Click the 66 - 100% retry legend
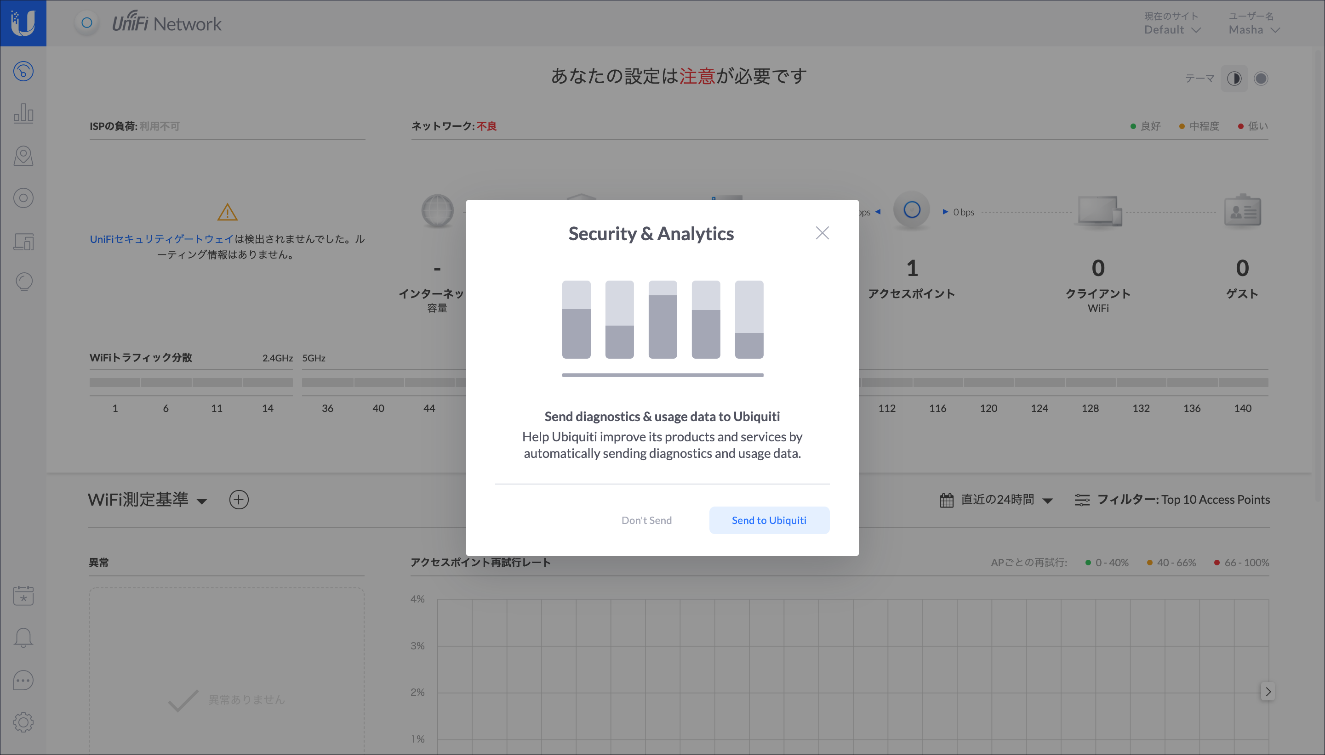 pos(1241,563)
